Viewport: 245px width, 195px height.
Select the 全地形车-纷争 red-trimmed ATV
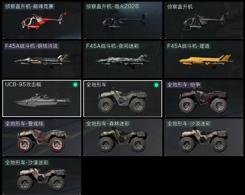(x=204, y=98)
